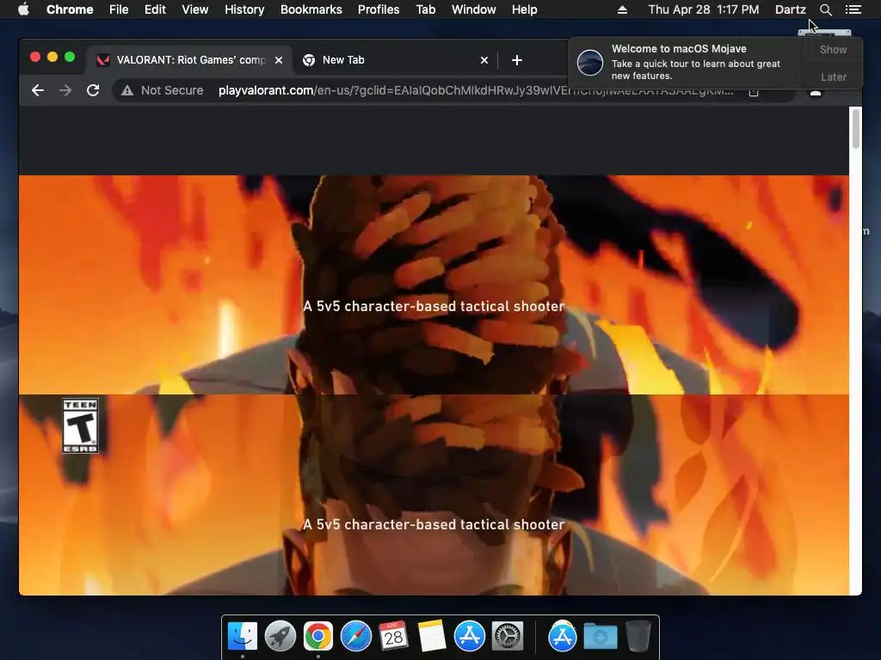This screenshot has width=881, height=660.
Task: Close the VALORANT tab
Action: pyautogui.click(x=279, y=60)
